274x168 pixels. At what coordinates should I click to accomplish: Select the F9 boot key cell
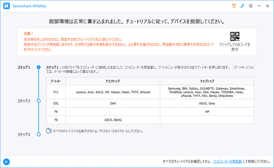click(x=56, y=112)
